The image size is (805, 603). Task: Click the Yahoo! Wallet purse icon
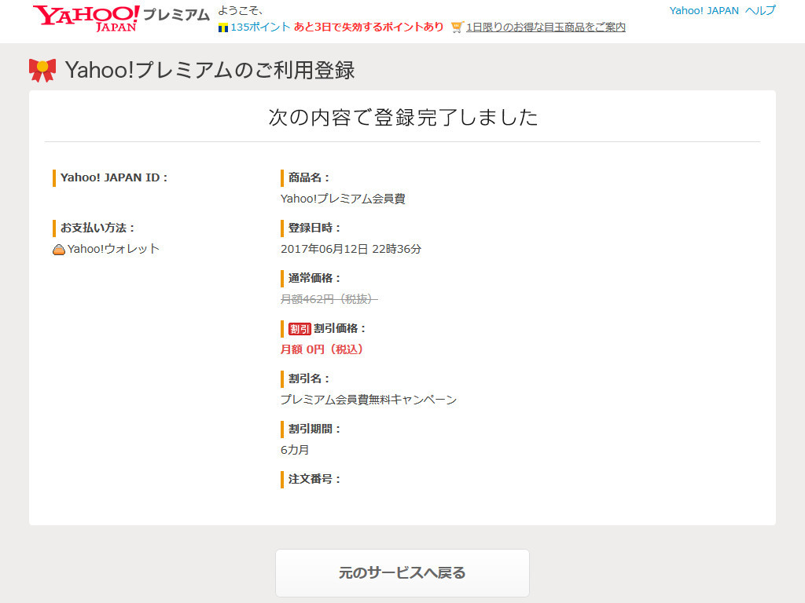pos(59,250)
